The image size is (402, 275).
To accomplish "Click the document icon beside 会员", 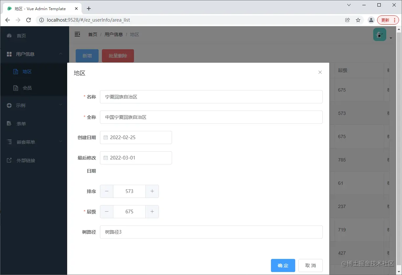I will tap(15, 88).
